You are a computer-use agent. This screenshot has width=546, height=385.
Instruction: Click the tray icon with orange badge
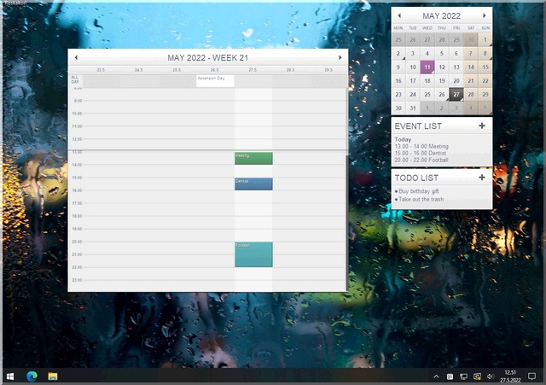[478, 376]
